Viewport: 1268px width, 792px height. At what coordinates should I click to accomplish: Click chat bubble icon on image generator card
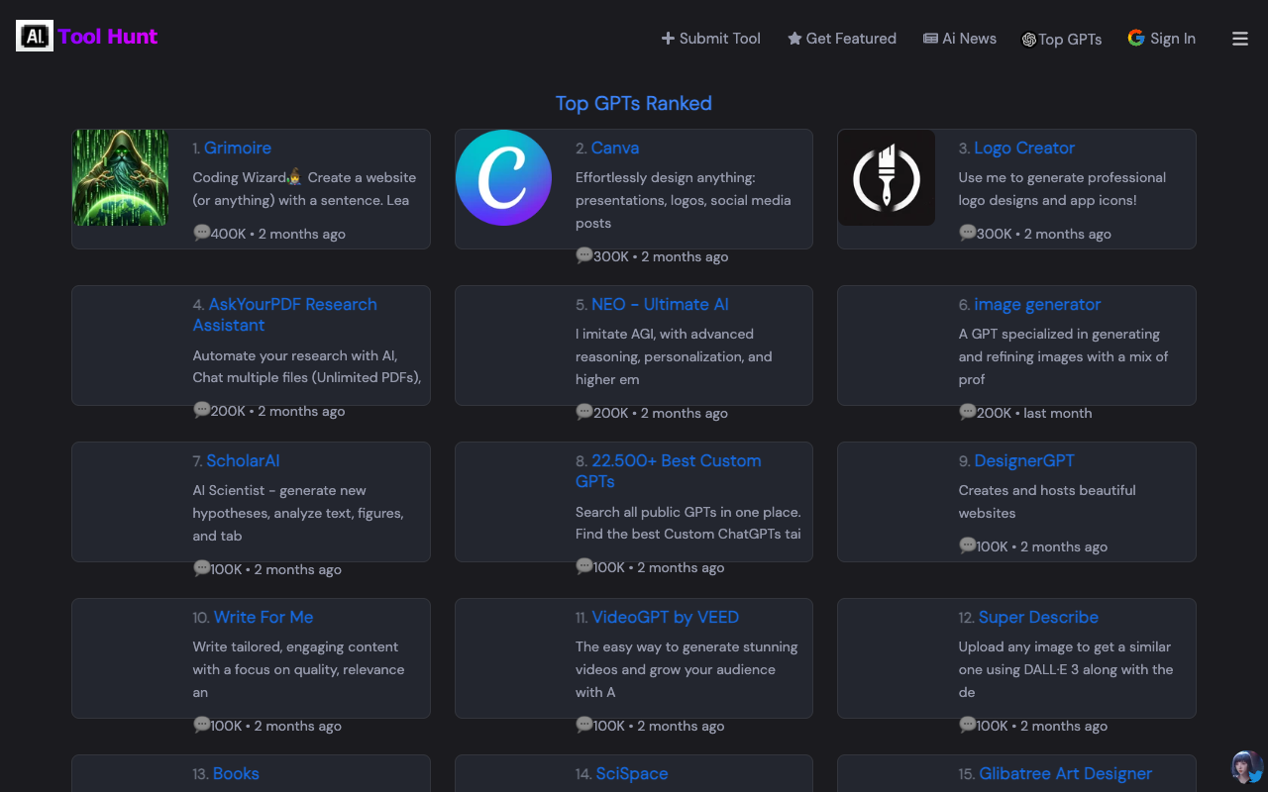[968, 412]
